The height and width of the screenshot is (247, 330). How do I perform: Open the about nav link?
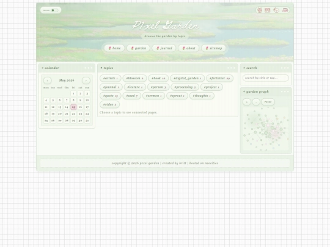189,48
